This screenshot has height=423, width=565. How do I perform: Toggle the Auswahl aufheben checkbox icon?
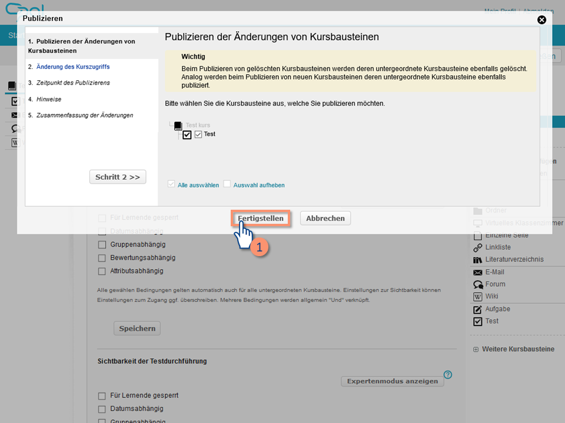tap(227, 184)
